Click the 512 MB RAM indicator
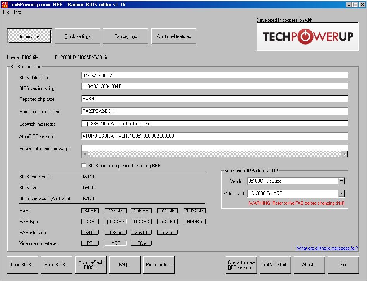367x281 pixels. click(167, 211)
